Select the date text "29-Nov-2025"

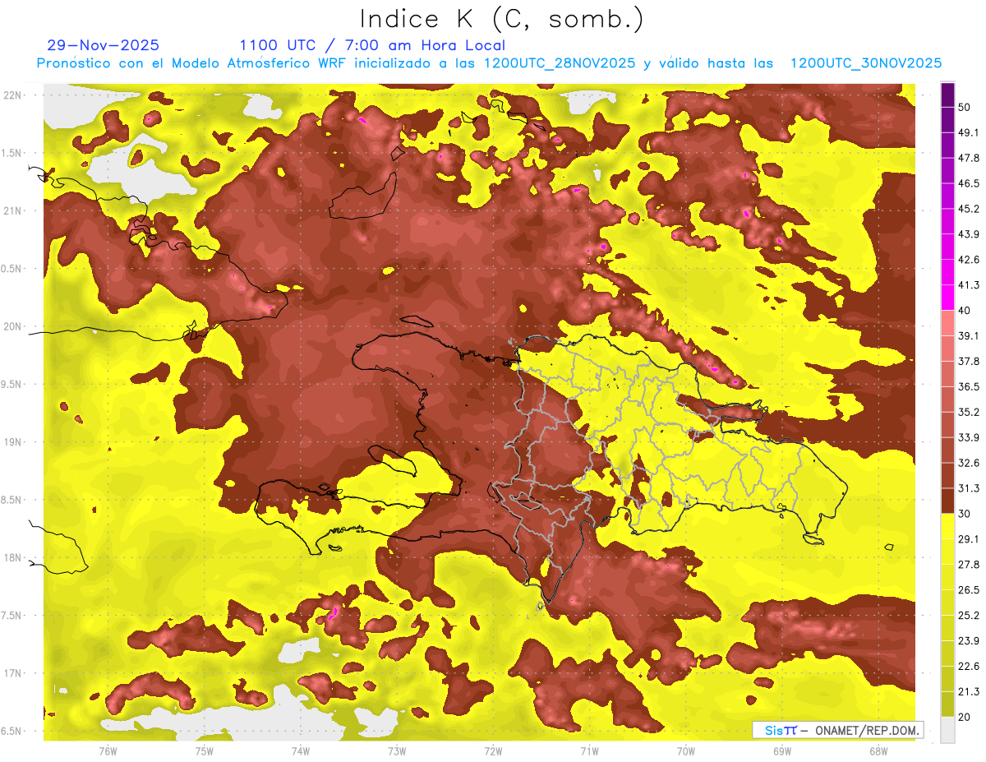(x=103, y=45)
